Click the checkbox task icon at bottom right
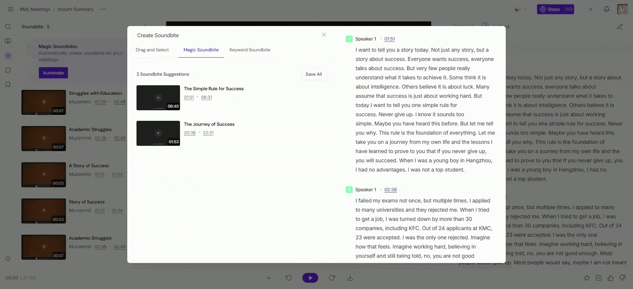 click(x=599, y=278)
